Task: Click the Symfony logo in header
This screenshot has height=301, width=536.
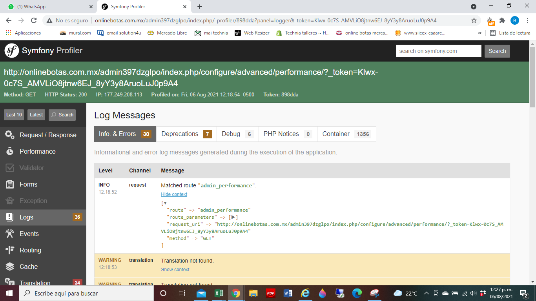Action: tap(12, 51)
